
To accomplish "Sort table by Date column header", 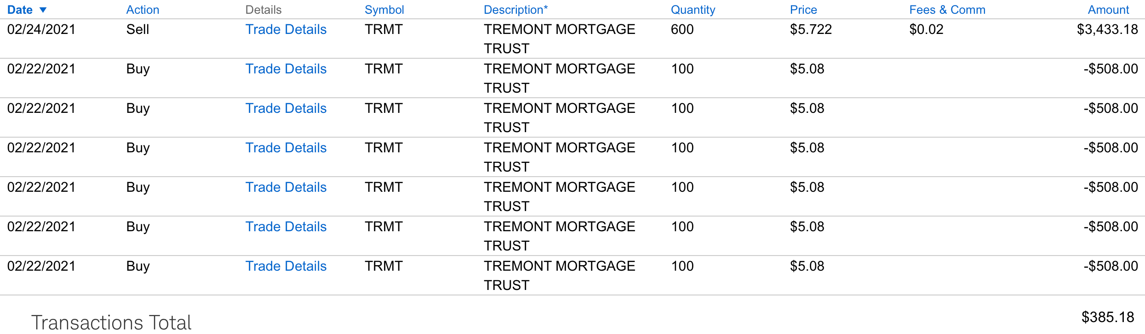I will [20, 10].
